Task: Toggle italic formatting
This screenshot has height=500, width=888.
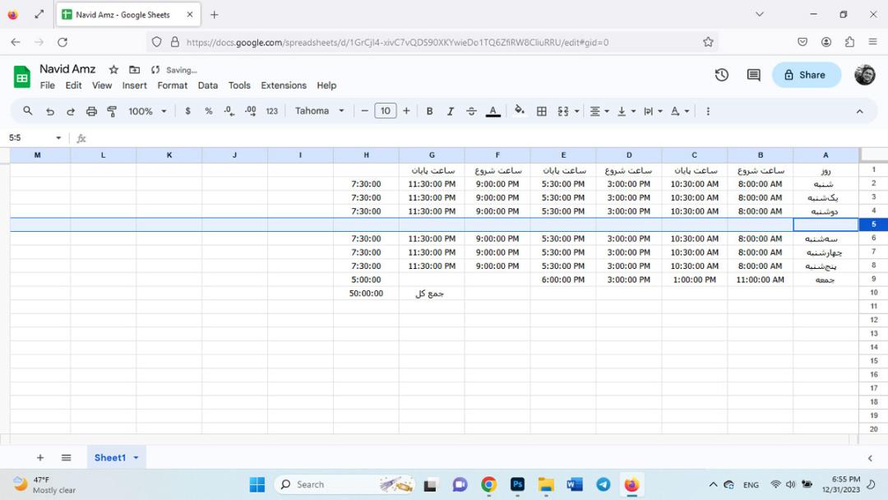Action: (x=451, y=112)
